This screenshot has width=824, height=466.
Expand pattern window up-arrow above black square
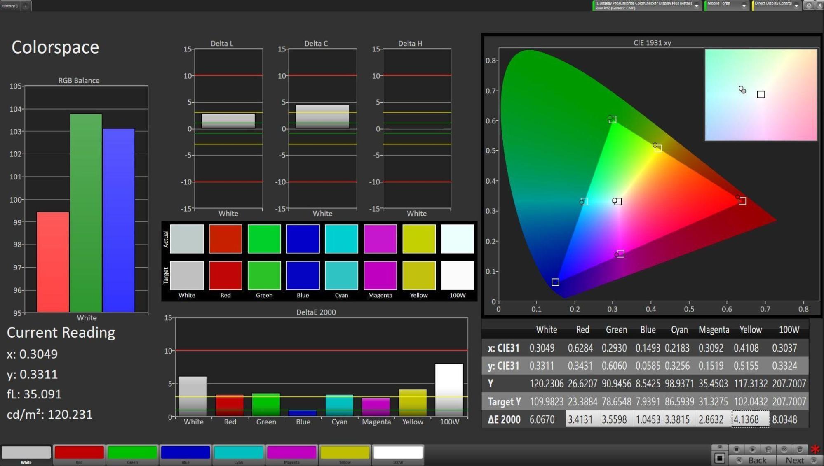point(720,447)
